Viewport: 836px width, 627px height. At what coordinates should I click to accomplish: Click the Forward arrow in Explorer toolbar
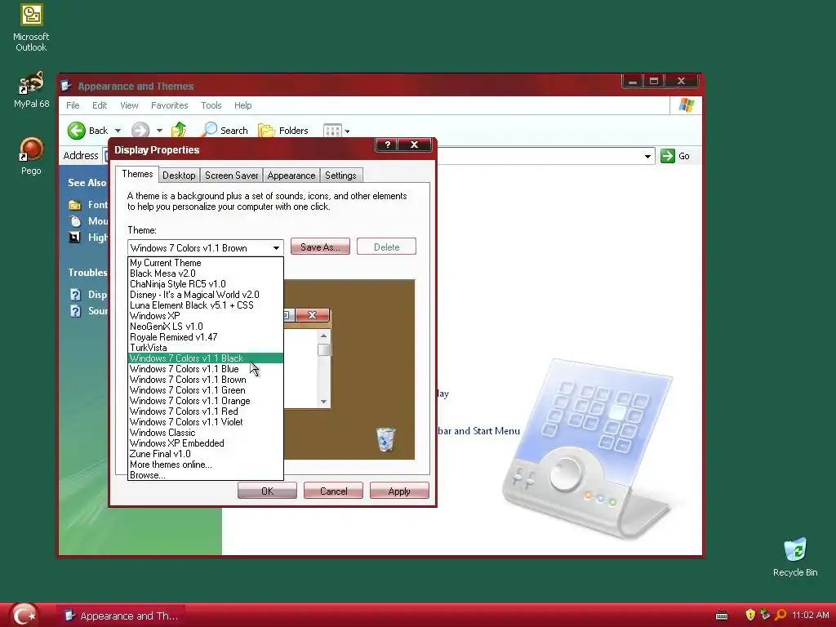point(140,131)
